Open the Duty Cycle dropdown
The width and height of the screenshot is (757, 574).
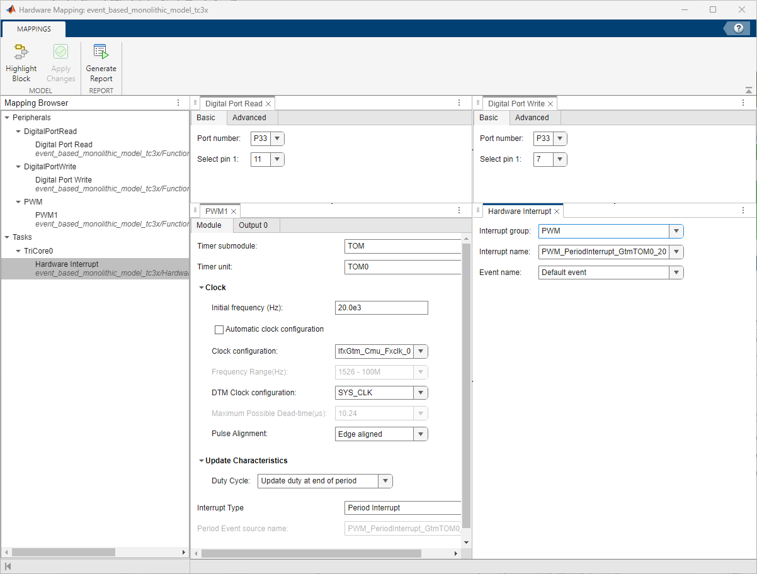click(x=385, y=481)
